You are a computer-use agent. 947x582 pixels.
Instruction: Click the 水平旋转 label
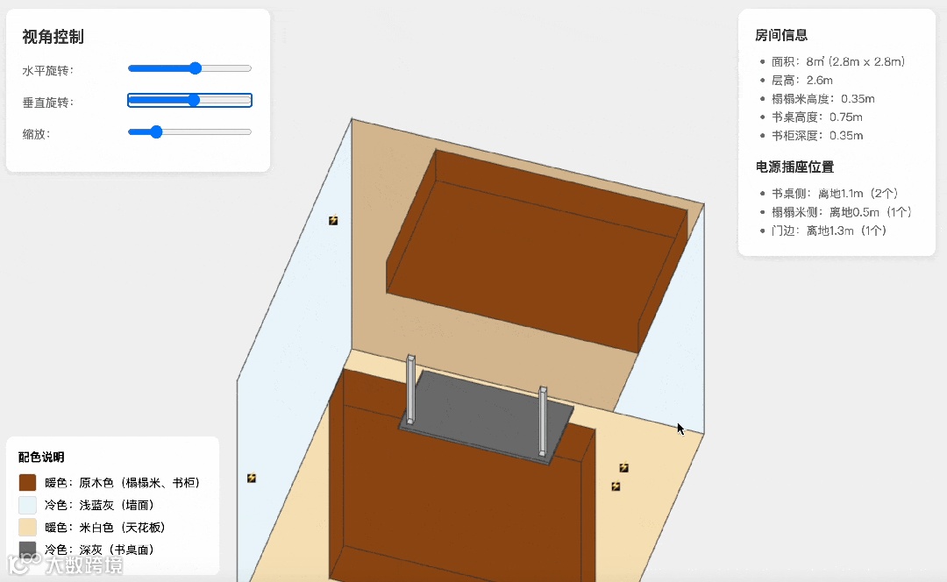click(x=48, y=71)
